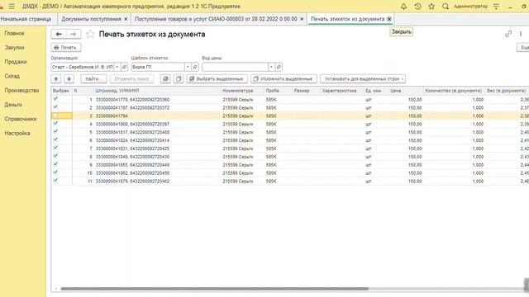The image size is (529, 297).
Task: Uncheck row 5 selection checkbox
Action: tap(55, 132)
